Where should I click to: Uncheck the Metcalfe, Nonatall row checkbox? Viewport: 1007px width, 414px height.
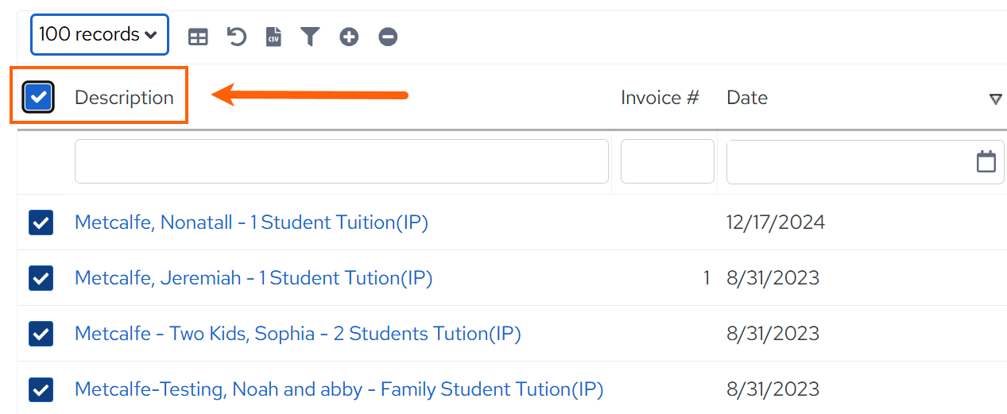tap(41, 222)
